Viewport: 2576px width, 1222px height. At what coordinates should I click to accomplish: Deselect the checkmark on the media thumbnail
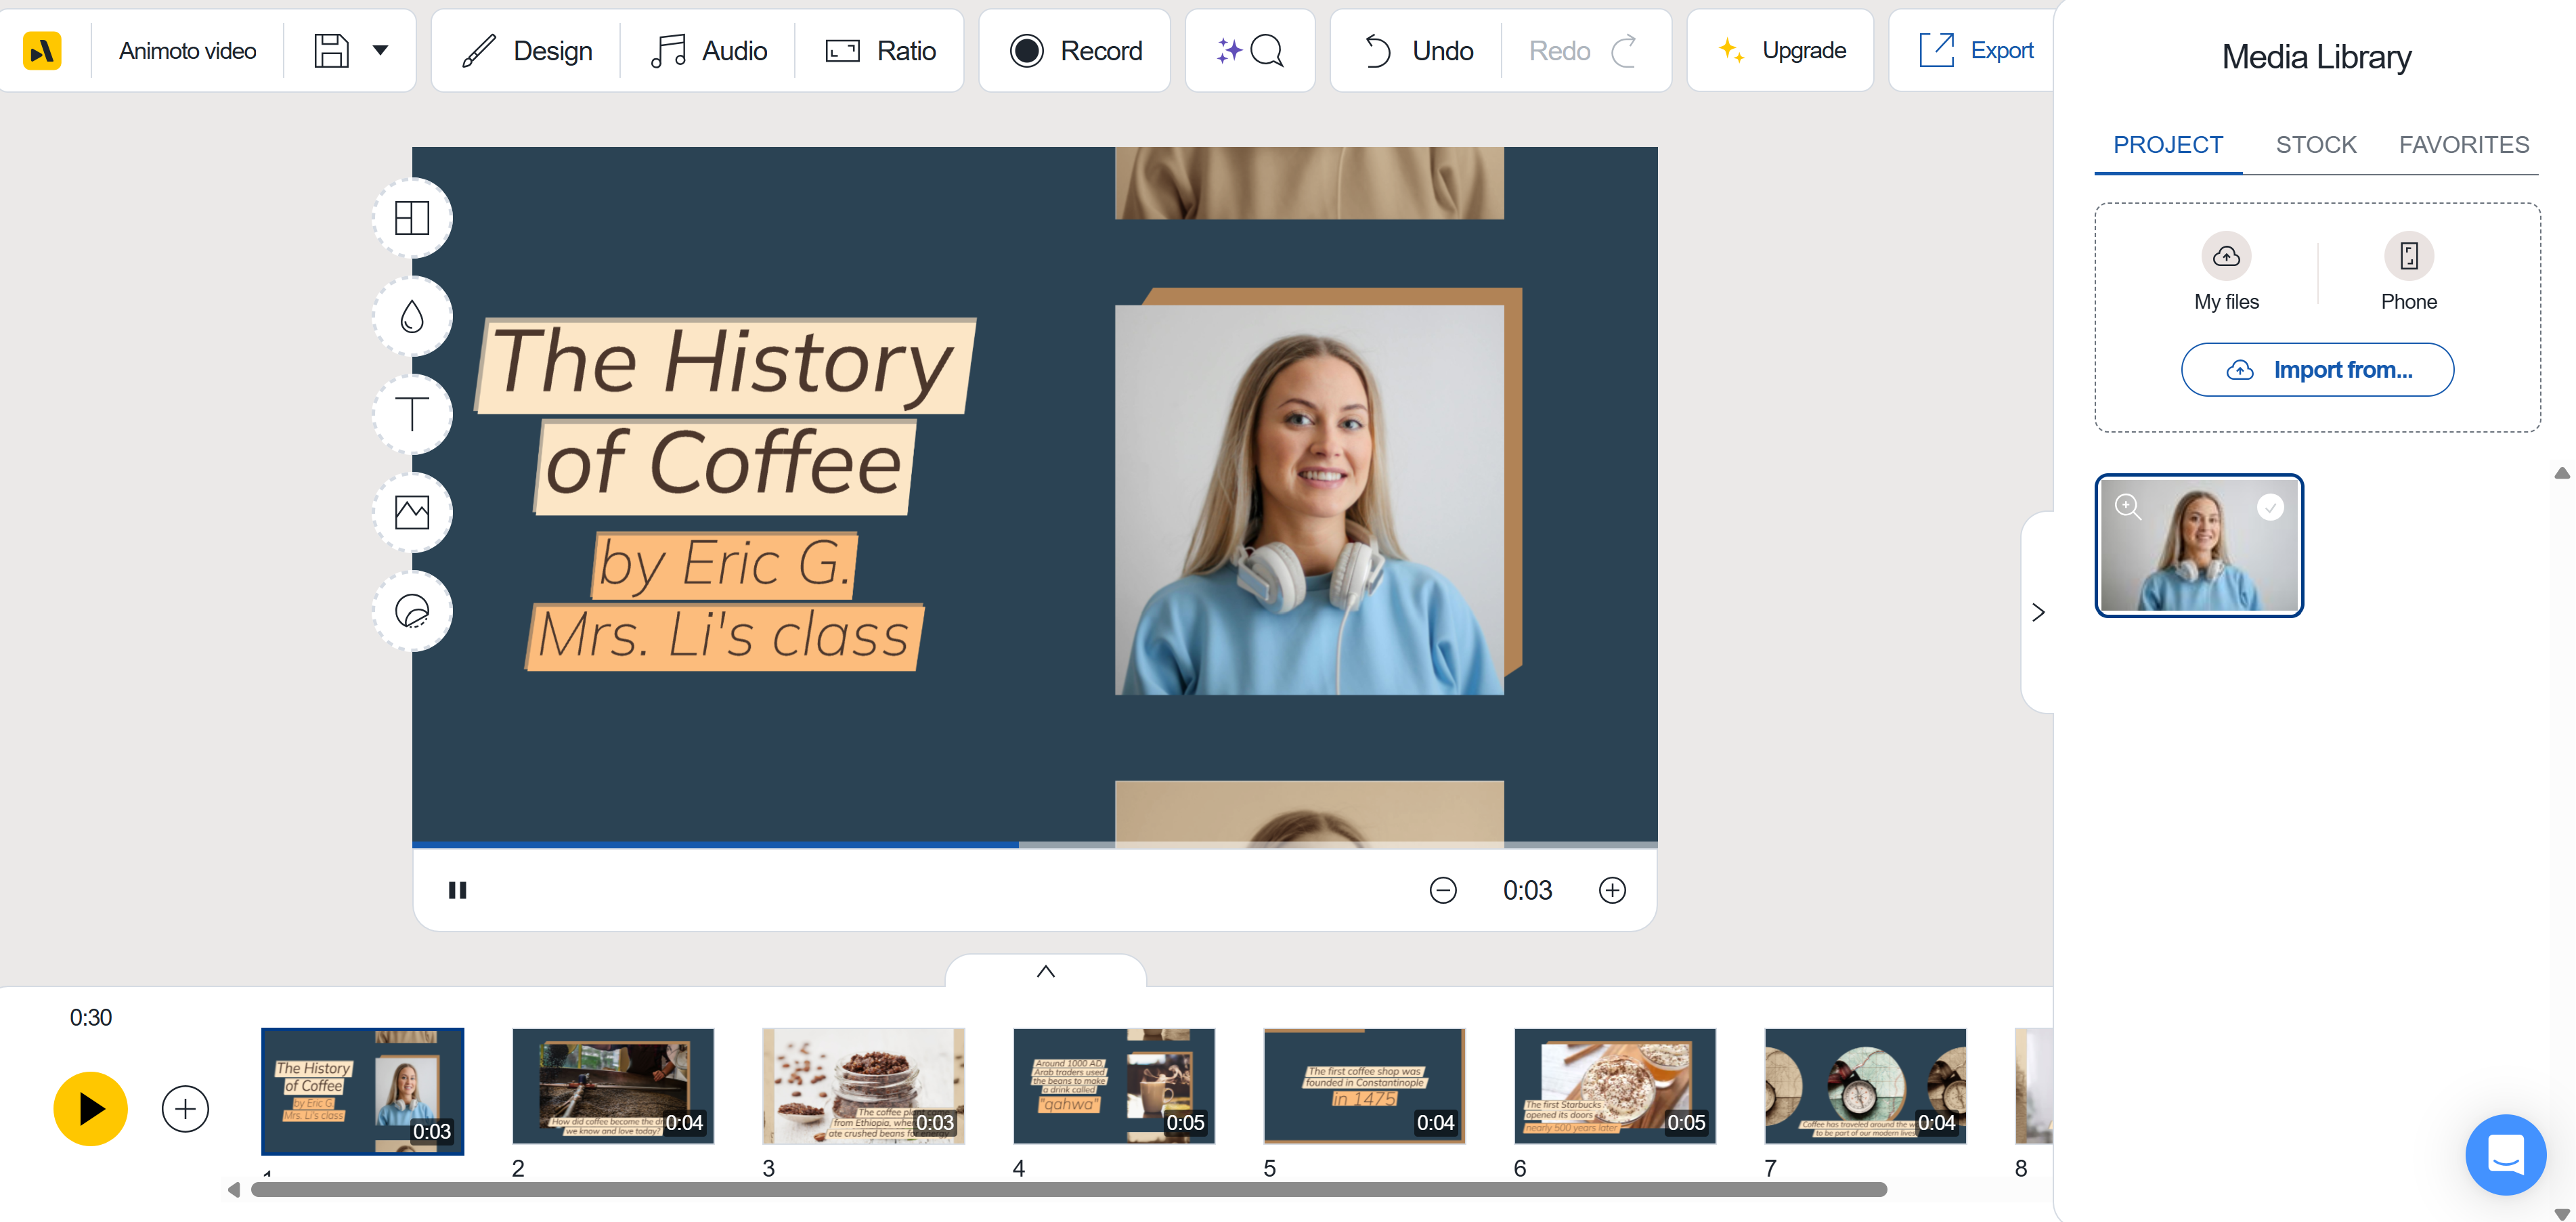pyautogui.click(x=2270, y=507)
